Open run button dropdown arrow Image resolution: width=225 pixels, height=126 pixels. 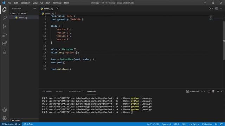tap(212, 8)
